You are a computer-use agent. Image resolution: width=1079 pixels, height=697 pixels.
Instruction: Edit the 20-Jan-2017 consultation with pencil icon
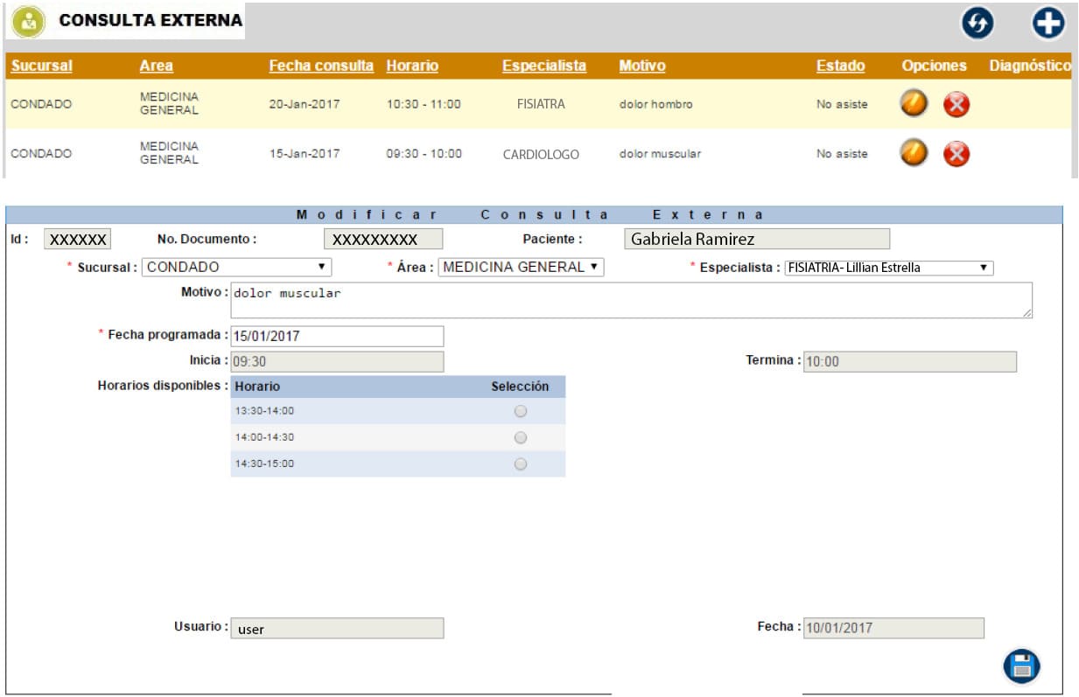[914, 104]
